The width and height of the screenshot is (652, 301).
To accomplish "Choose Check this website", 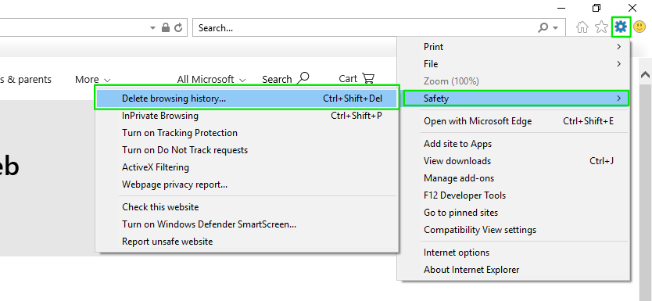I will point(247,207).
